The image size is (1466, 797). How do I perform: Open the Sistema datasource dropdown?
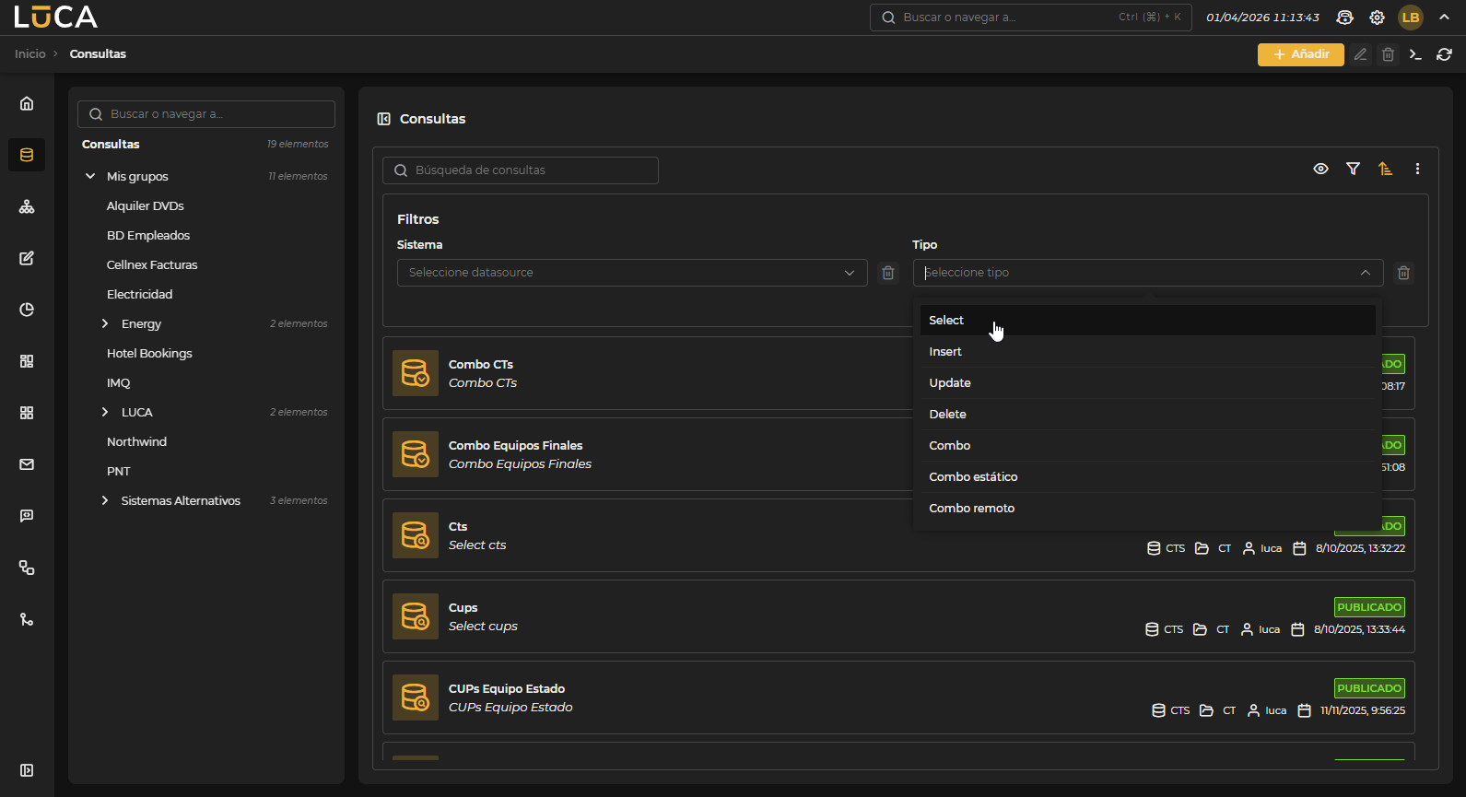tap(632, 273)
